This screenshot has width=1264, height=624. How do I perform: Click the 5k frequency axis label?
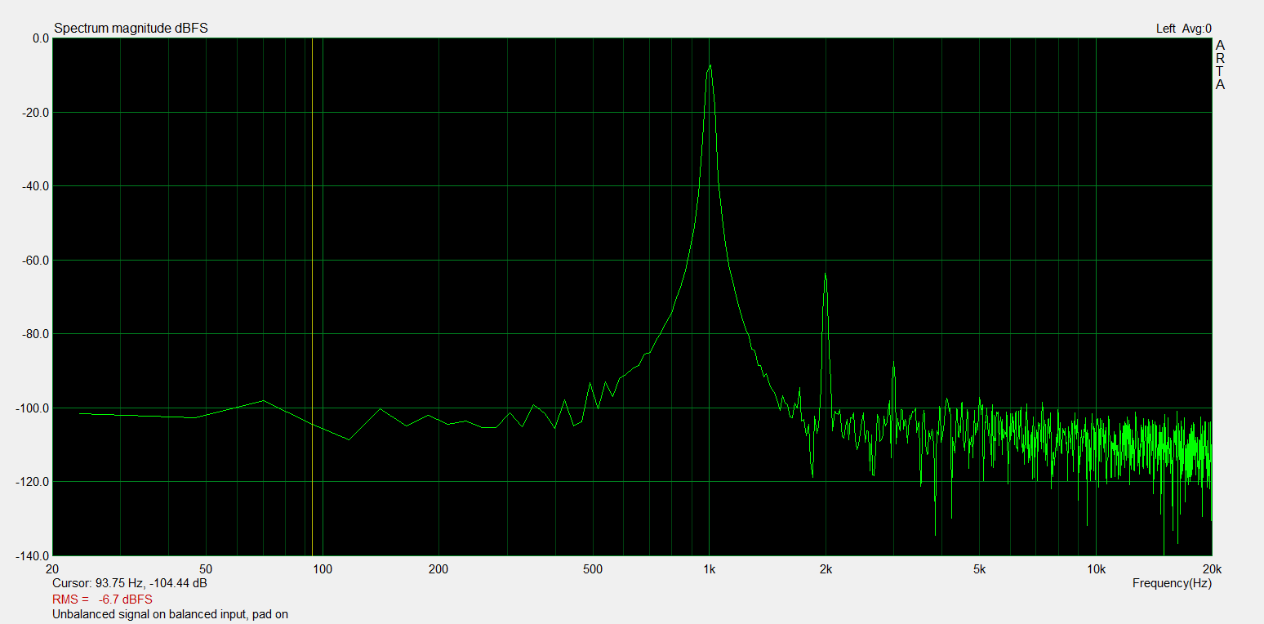click(979, 568)
